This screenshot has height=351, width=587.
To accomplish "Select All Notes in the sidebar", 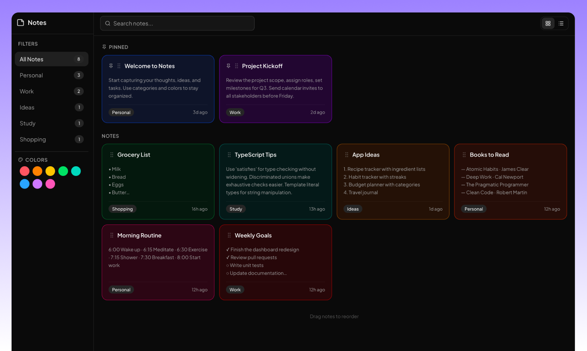I will (51, 59).
